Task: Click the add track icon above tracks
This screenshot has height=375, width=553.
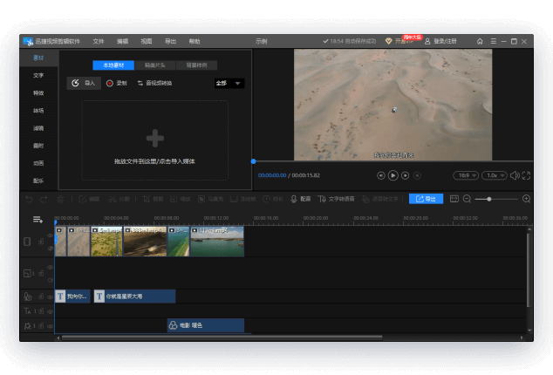Action: (38, 220)
